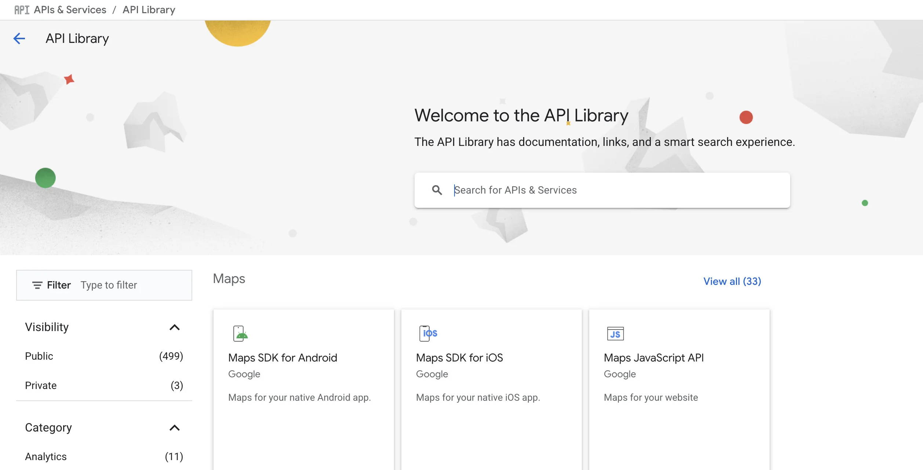
Task: Click the Analytics count (11)
Action: tap(174, 456)
